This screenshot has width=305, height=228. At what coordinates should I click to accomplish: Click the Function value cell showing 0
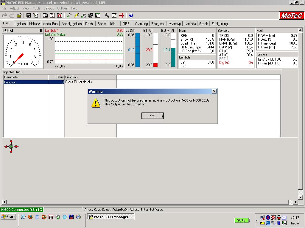pyautogui.click(x=56, y=82)
